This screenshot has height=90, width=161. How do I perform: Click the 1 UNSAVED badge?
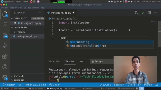[37, 18]
